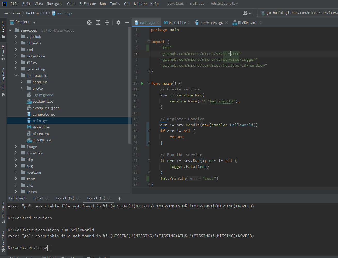Image resolution: width=338 pixels, height=258 pixels.
Task: Open the Git menu
Action: [x=127, y=4]
